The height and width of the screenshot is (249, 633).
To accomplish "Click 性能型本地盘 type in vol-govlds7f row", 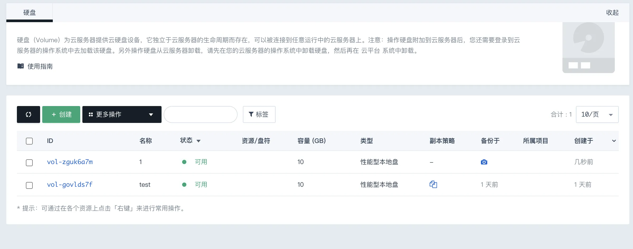I will tap(379, 185).
